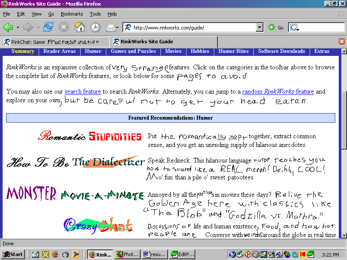
Task: Open the Movies category link
Action: click(x=173, y=51)
